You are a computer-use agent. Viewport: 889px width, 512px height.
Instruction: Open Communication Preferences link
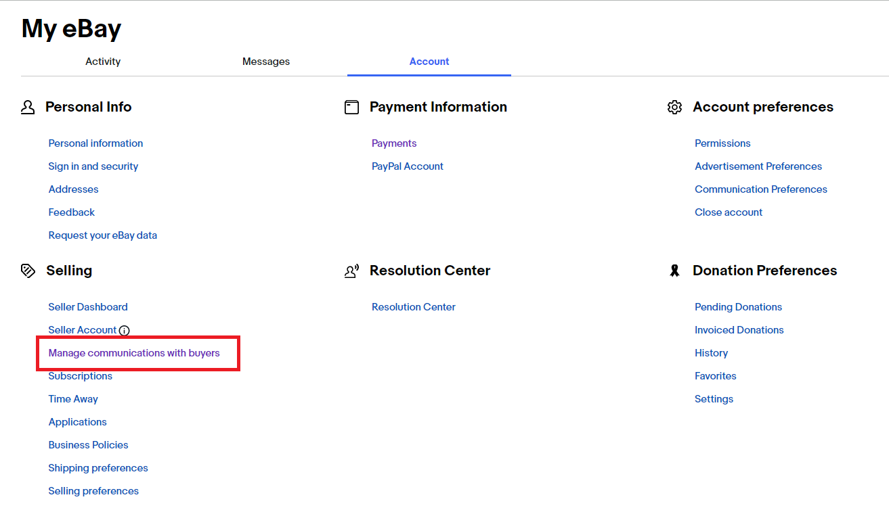(761, 189)
